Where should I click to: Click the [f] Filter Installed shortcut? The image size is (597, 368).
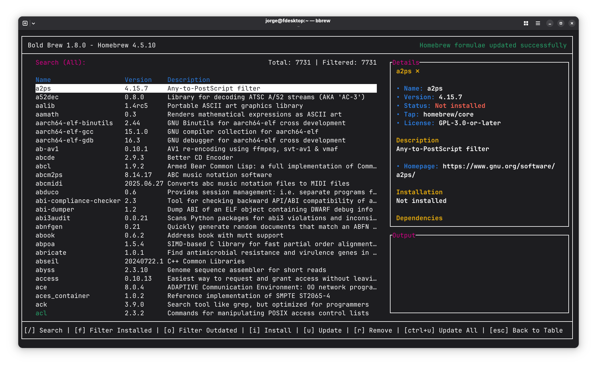[x=113, y=330]
